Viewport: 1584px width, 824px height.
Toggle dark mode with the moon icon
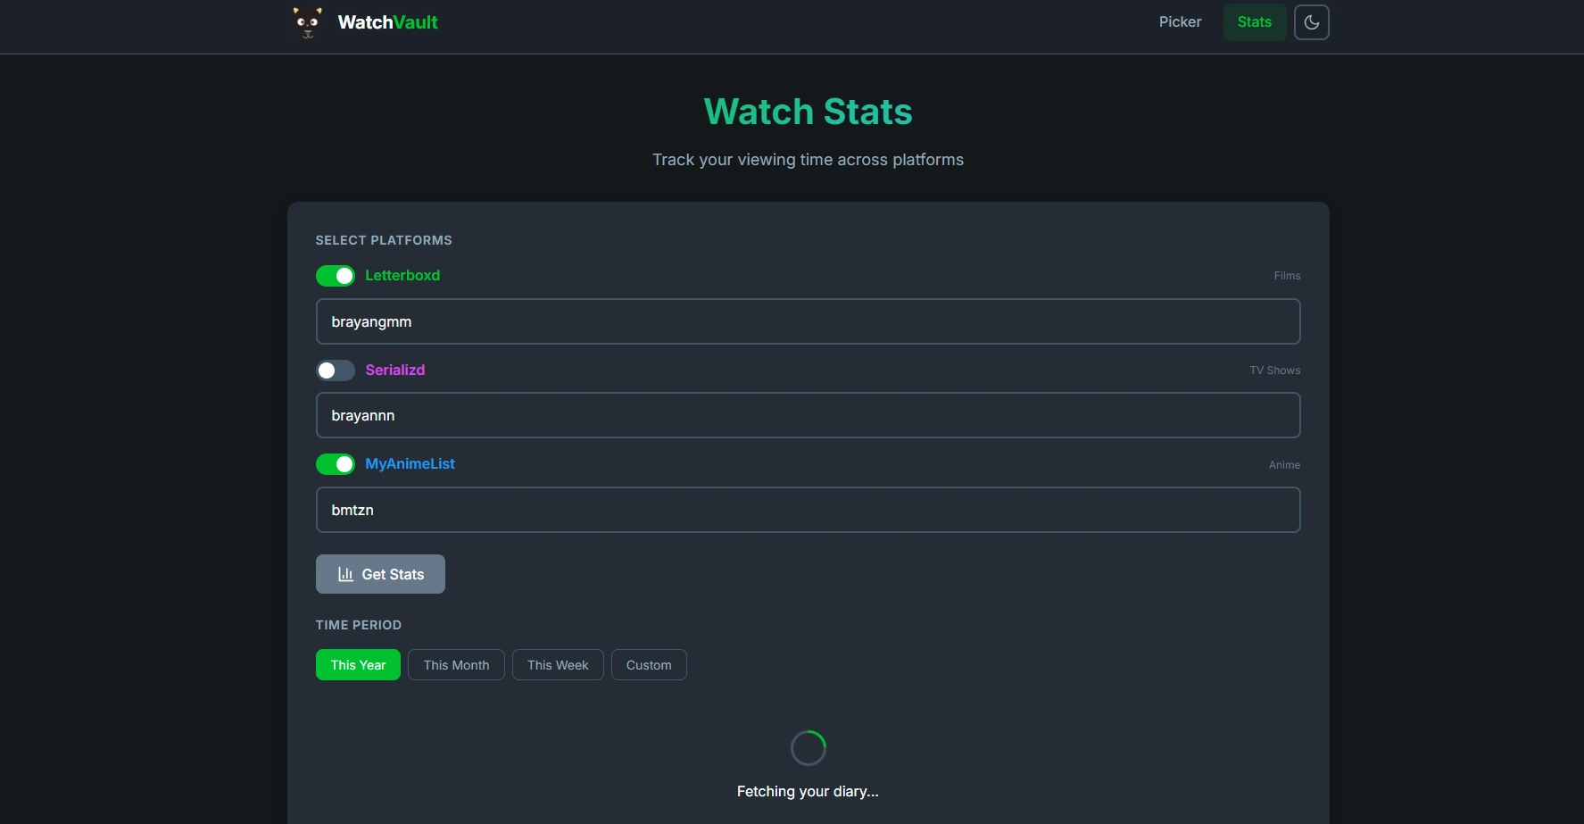tap(1311, 22)
